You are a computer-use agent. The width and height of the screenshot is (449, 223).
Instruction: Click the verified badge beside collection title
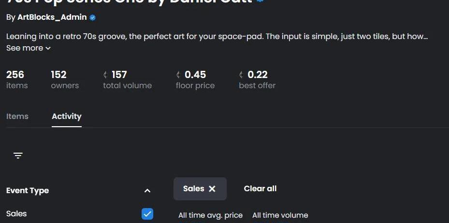pos(260,1)
